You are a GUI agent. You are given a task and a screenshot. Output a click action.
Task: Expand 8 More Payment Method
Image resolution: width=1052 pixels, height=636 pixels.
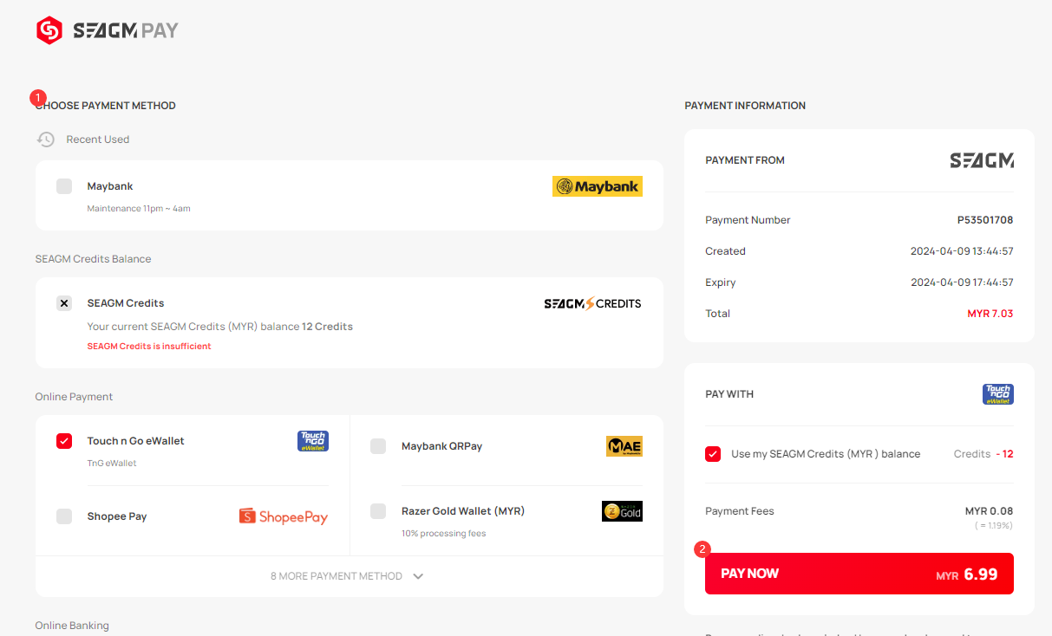pos(348,576)
